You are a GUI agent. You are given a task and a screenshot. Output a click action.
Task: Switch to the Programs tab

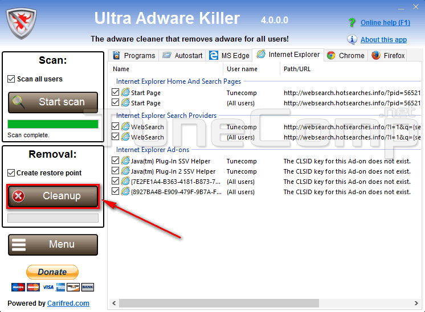134,56
